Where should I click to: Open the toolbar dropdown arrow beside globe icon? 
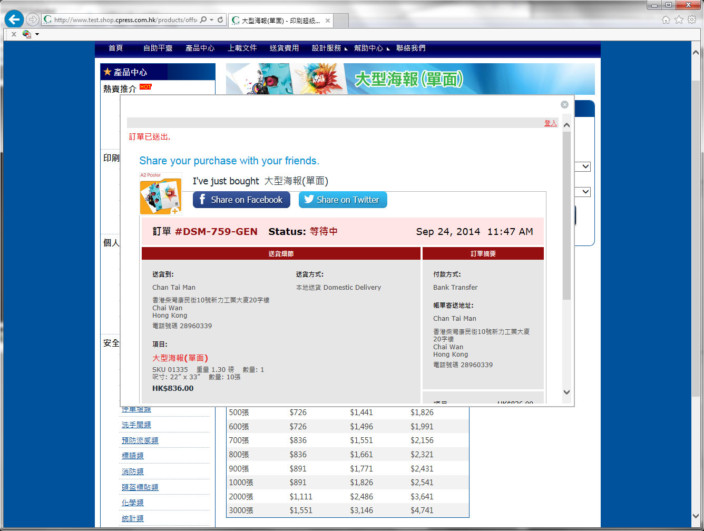[37, 34]
